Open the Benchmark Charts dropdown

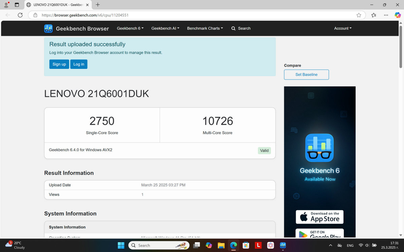pos(205,29)
